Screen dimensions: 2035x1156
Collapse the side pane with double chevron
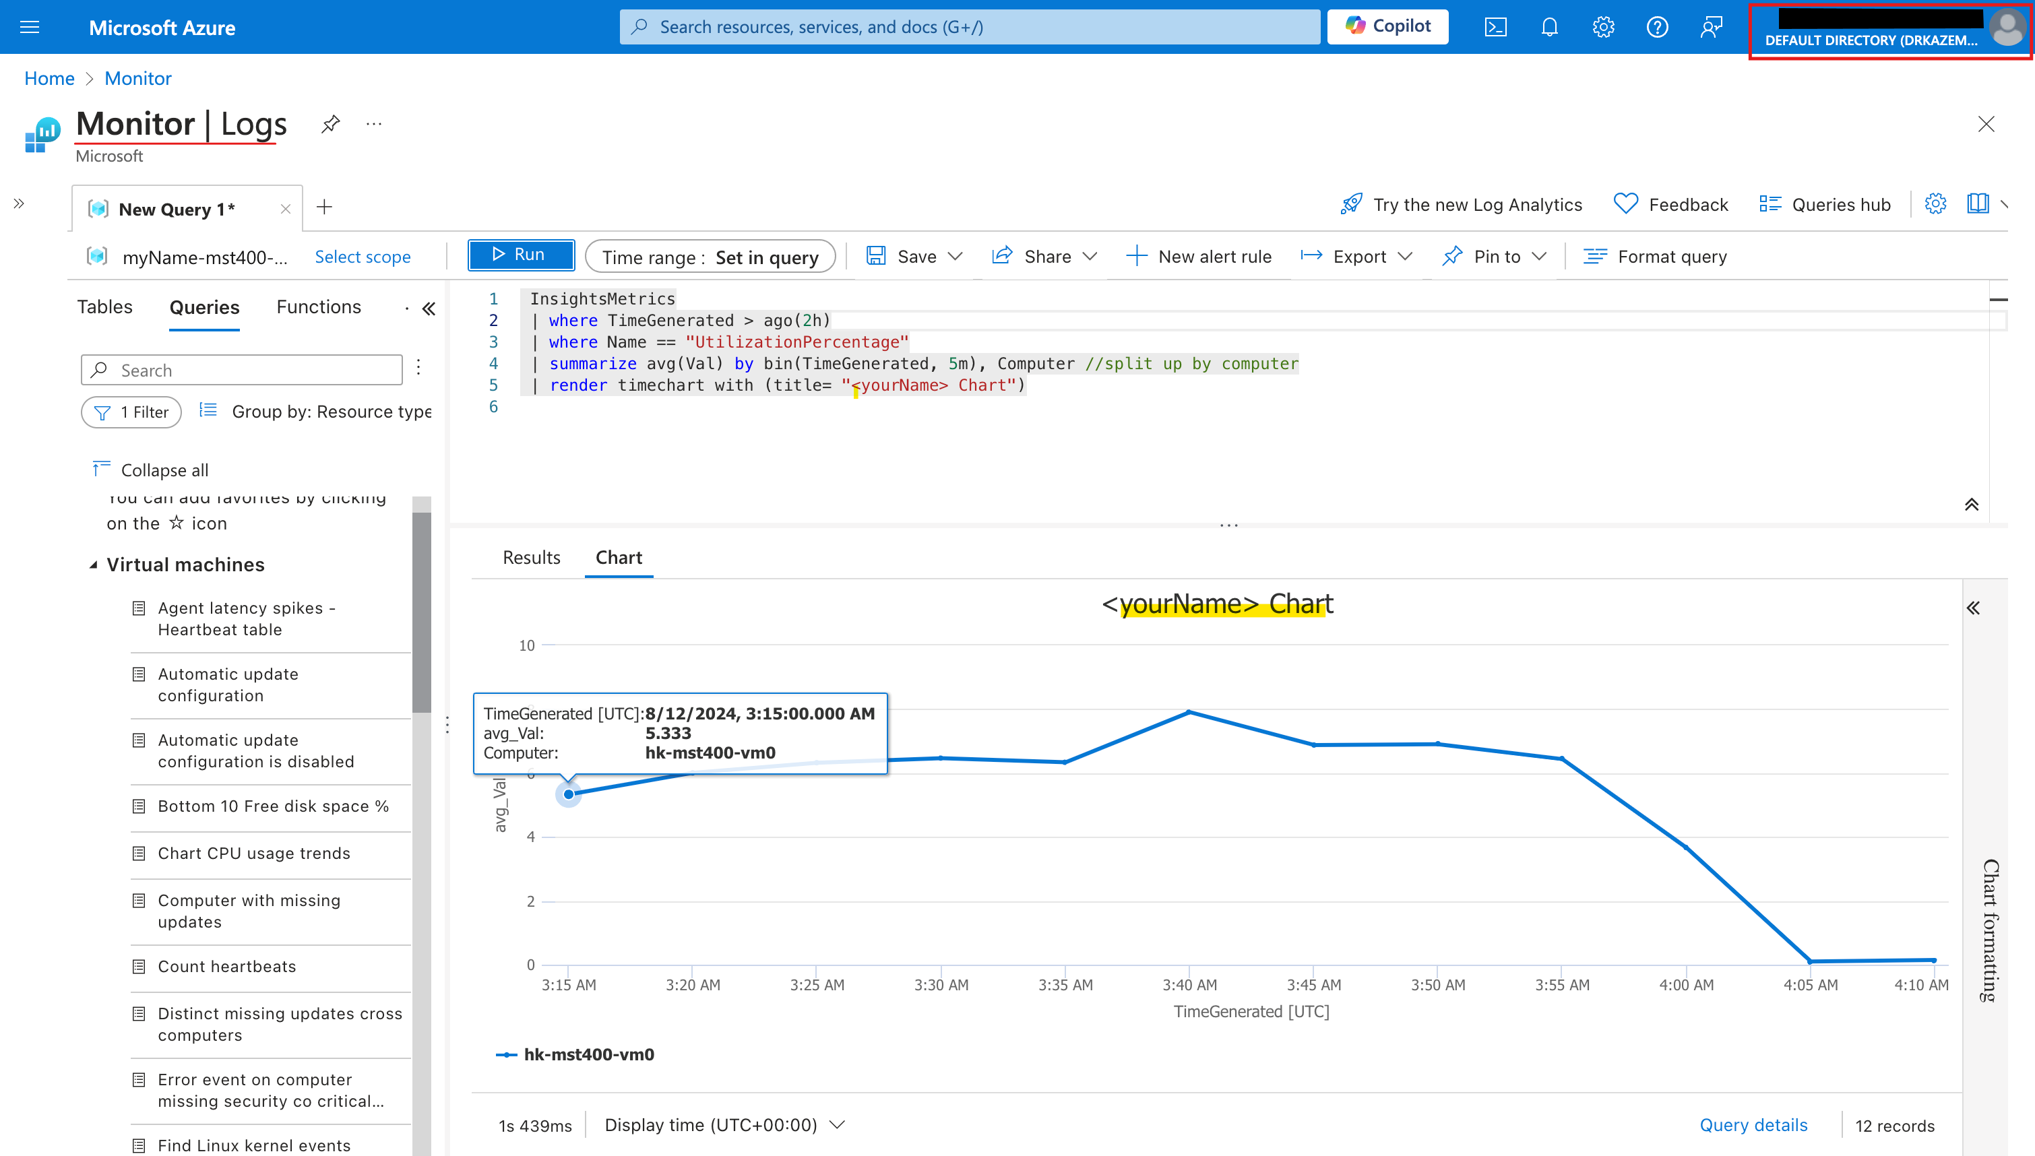click(429, 309)
